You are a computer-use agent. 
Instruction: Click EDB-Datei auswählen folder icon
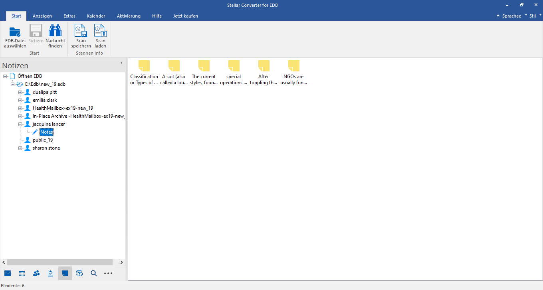click(15, 31)
